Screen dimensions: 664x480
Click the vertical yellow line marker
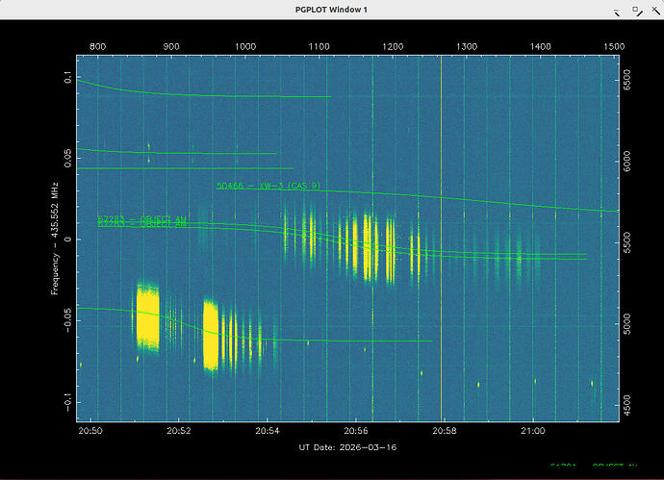coord(441,240)
